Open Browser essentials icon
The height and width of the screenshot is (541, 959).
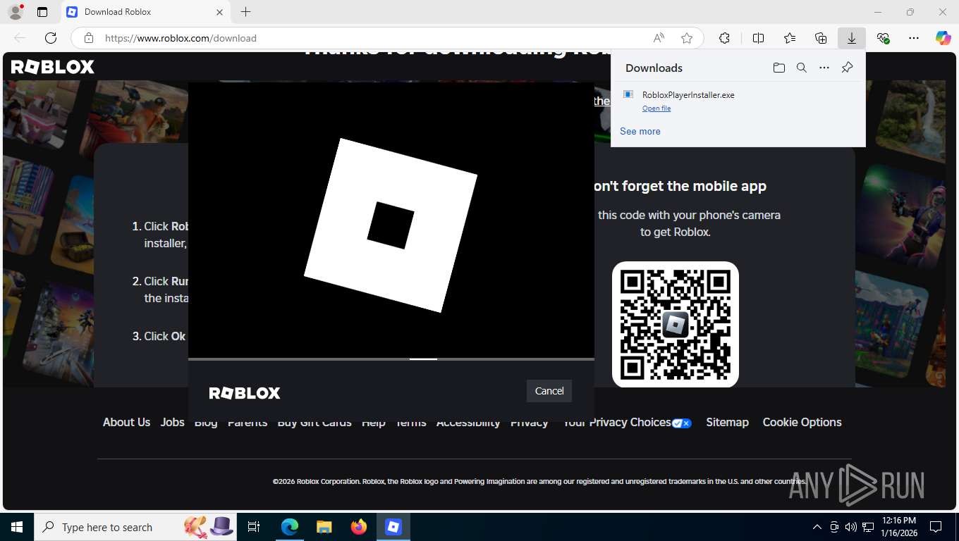click(883, 38)
